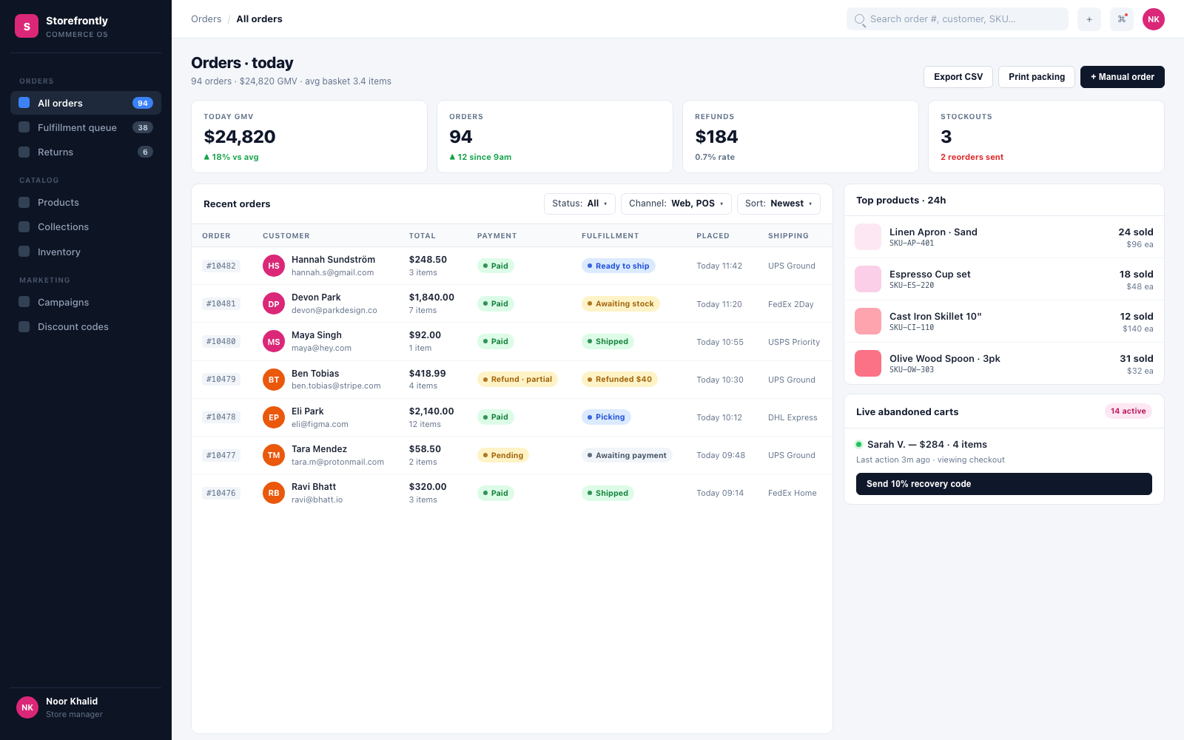Click the Print packing button

1037,77
